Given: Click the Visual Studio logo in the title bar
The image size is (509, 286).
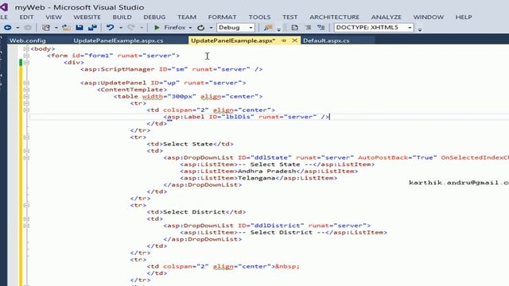Looking at the screenshot, I should coord(4,7).
